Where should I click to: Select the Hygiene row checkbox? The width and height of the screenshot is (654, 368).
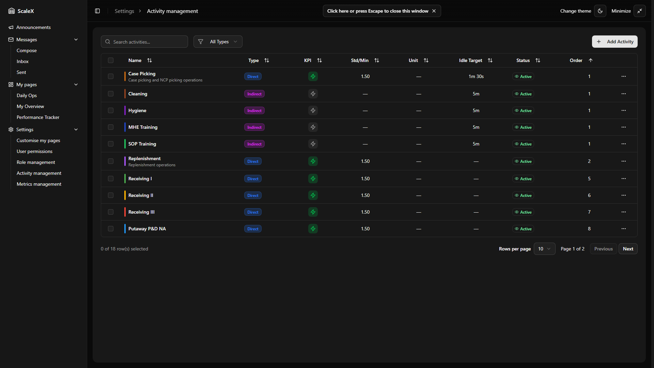point(111,110)
